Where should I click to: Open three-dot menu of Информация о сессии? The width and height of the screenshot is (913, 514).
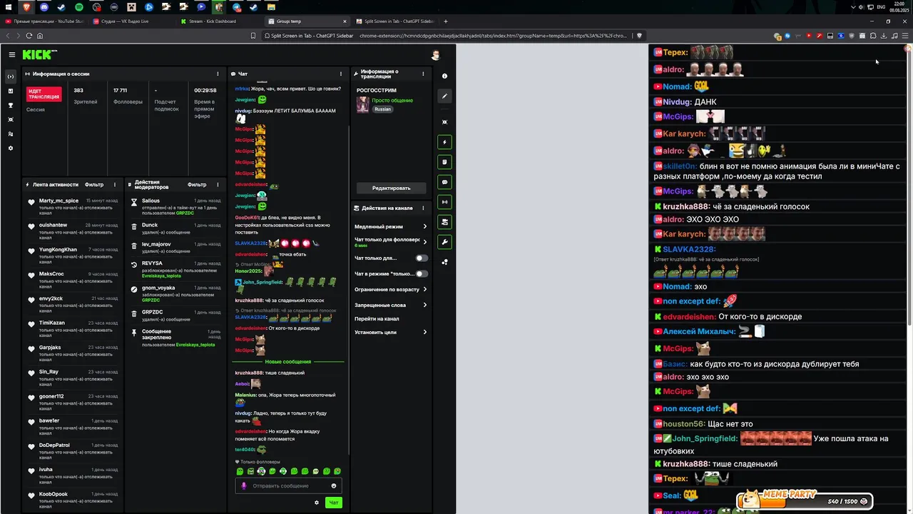(x=218, y=74)
